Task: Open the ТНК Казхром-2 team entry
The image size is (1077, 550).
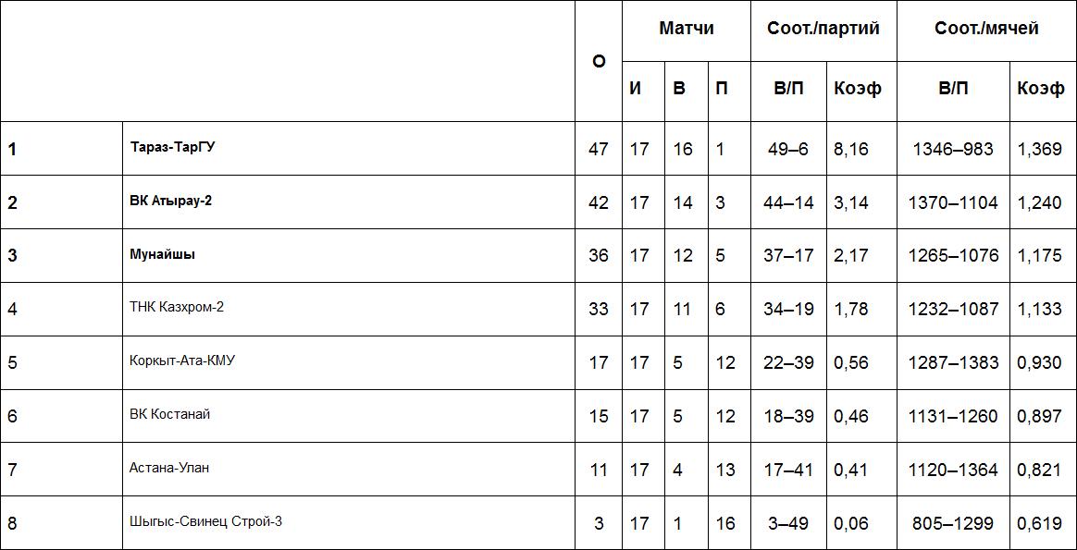Action: click(x=177, y=307)
